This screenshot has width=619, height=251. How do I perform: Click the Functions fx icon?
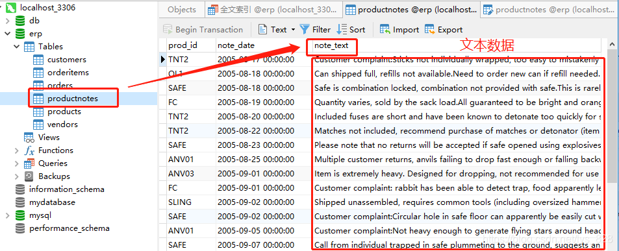tap(30, 150)
